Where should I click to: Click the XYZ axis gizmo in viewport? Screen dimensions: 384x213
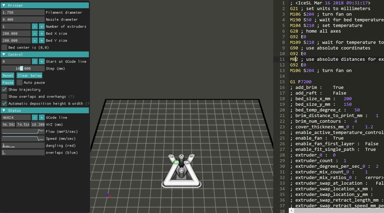tap(108, 194)
